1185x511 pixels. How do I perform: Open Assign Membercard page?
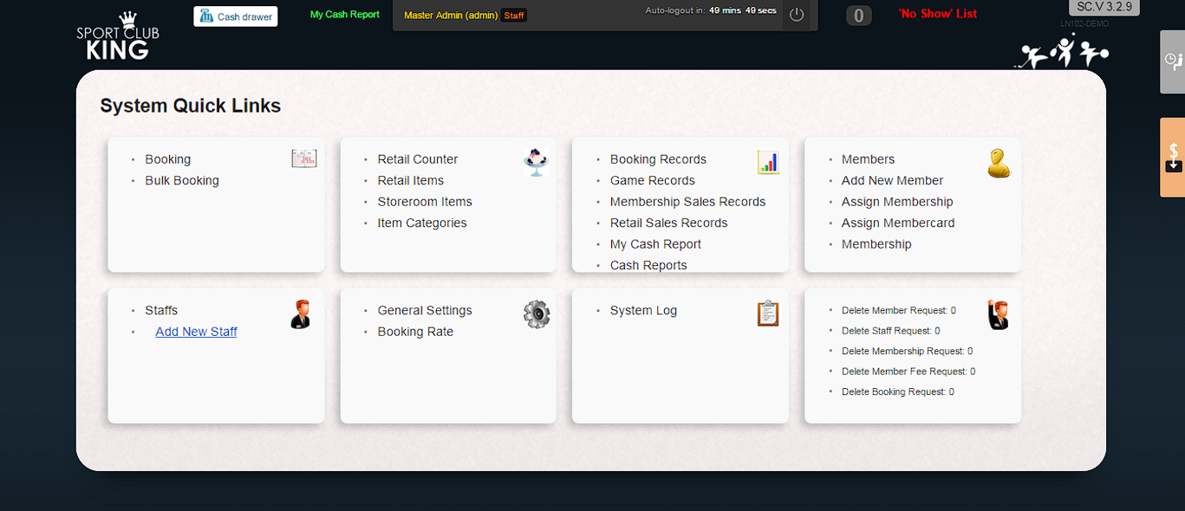pyautogui.click(x=897, y=223)
